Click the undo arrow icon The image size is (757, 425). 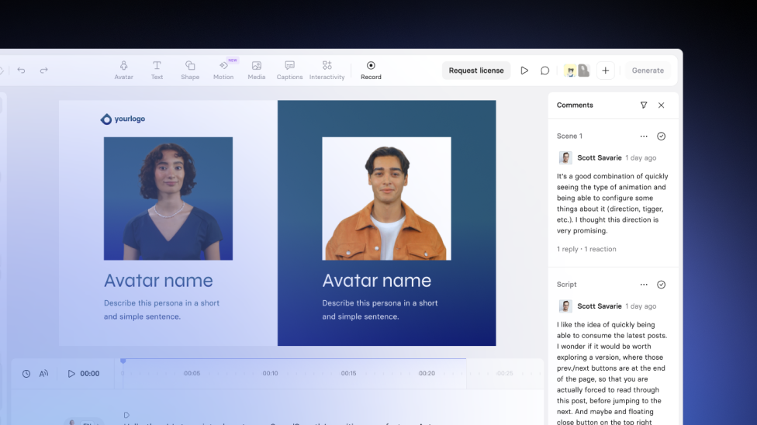click(x=21, y=71)
